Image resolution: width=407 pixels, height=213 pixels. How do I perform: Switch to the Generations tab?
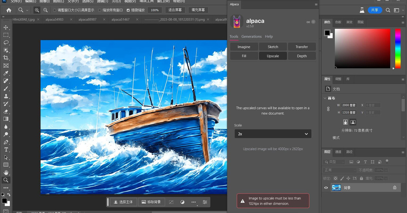pos(251,37)
